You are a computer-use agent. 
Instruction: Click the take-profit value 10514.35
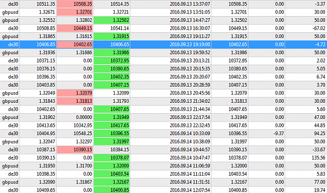pos(120,4)
